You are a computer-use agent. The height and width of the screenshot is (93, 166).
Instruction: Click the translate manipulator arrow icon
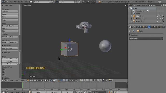(62, 80)
